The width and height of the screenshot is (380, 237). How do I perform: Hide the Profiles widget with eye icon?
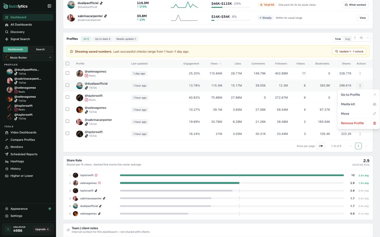[x=361, y=38]
